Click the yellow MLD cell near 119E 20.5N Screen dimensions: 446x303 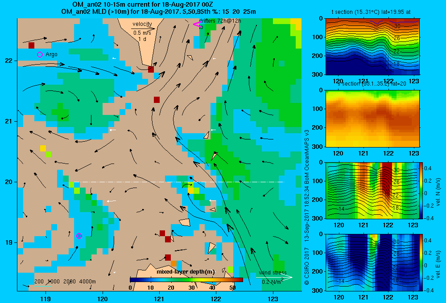coord(43,148)
